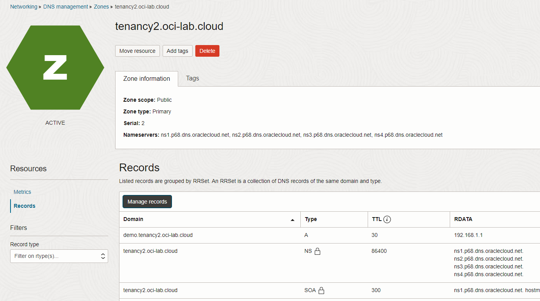This screenshot has height=301, width=540.
Task: Click the green hexagon zone icon
Action: point(55,68)
